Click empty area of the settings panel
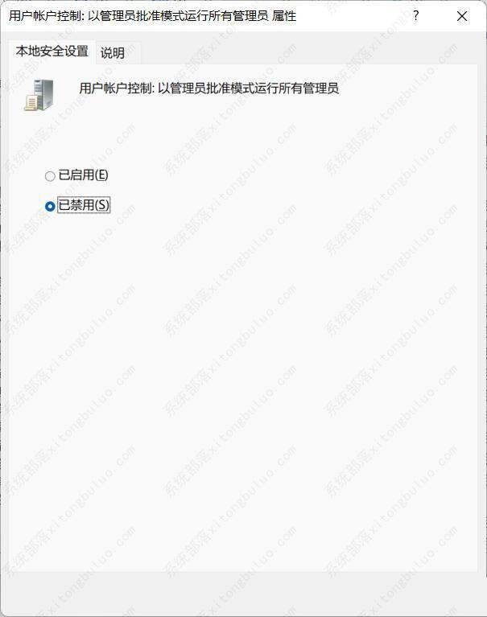Screen dimensions: 487x617 click(243, 374)
